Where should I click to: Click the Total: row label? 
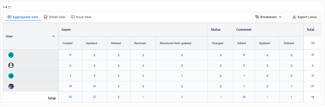[52, 98]
